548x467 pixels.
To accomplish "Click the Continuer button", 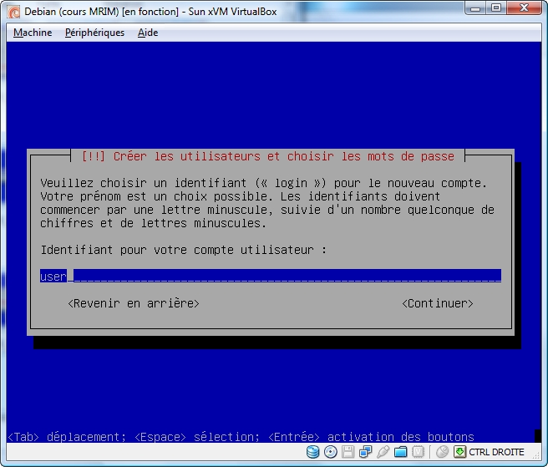I will click(x=438, y=303).
